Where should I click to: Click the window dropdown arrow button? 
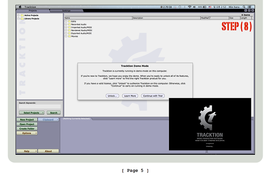point(246,11)
